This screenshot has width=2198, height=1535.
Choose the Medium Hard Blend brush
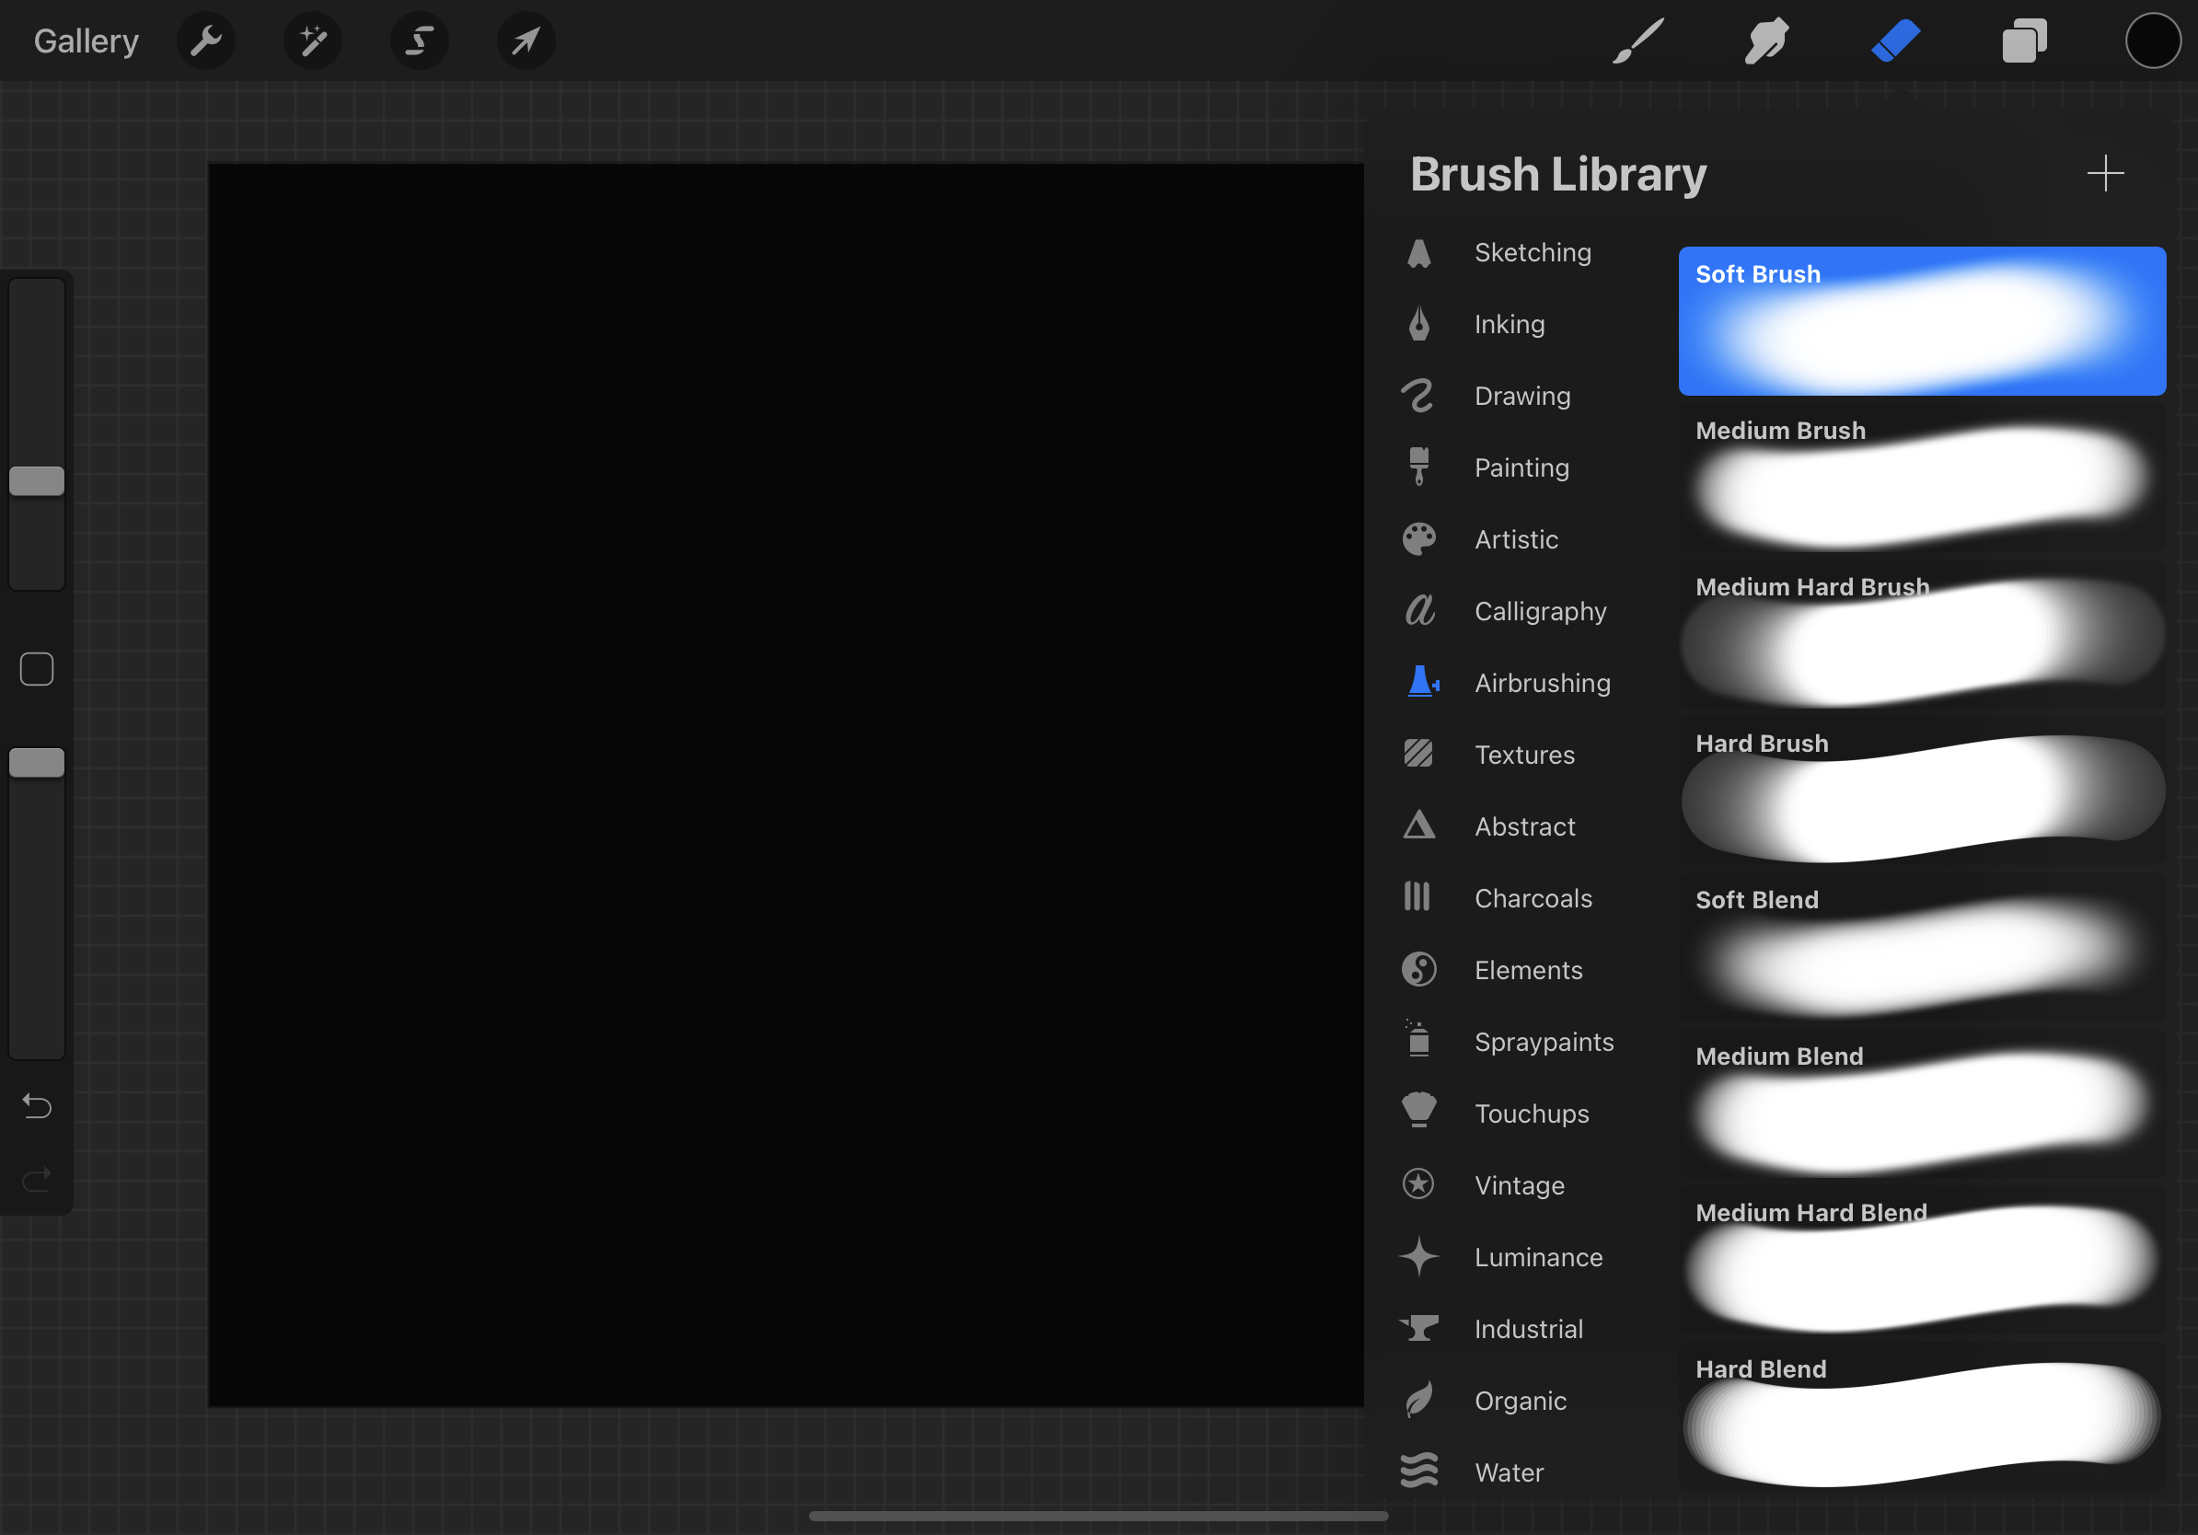click(x=1922, y=1260)
